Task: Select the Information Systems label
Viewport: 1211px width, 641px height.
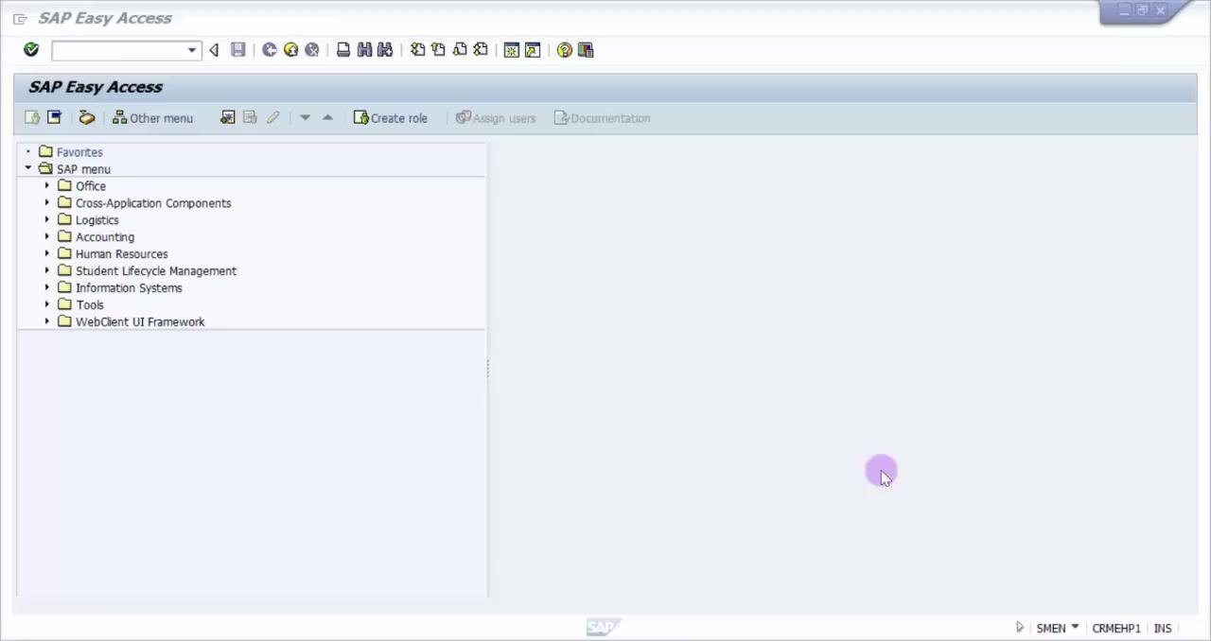Action: click(x=129, y=288)
